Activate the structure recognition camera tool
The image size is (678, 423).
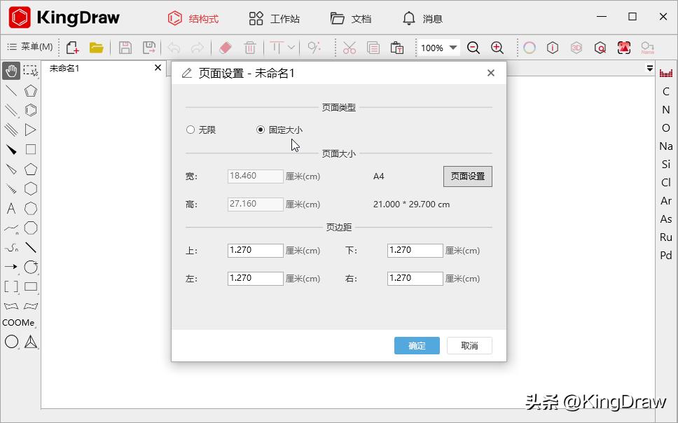[623, 48]
